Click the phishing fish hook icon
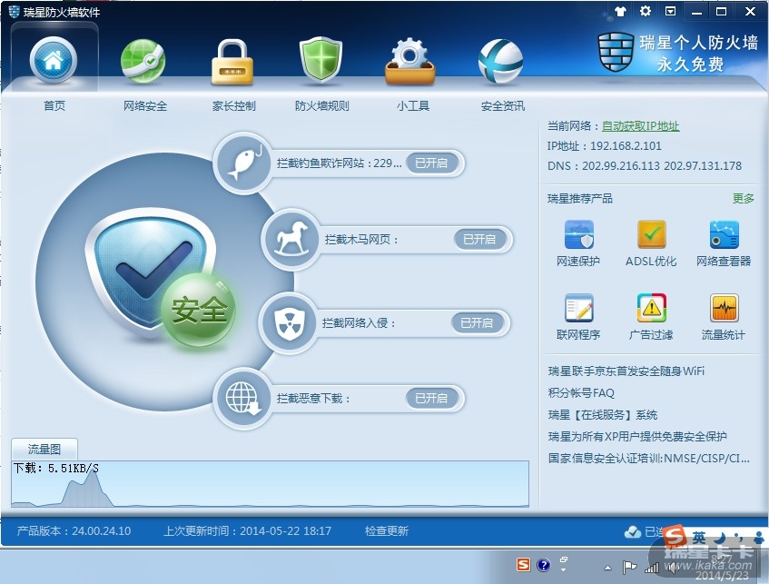This screenshot has width=769, height=584. (243, 162)
